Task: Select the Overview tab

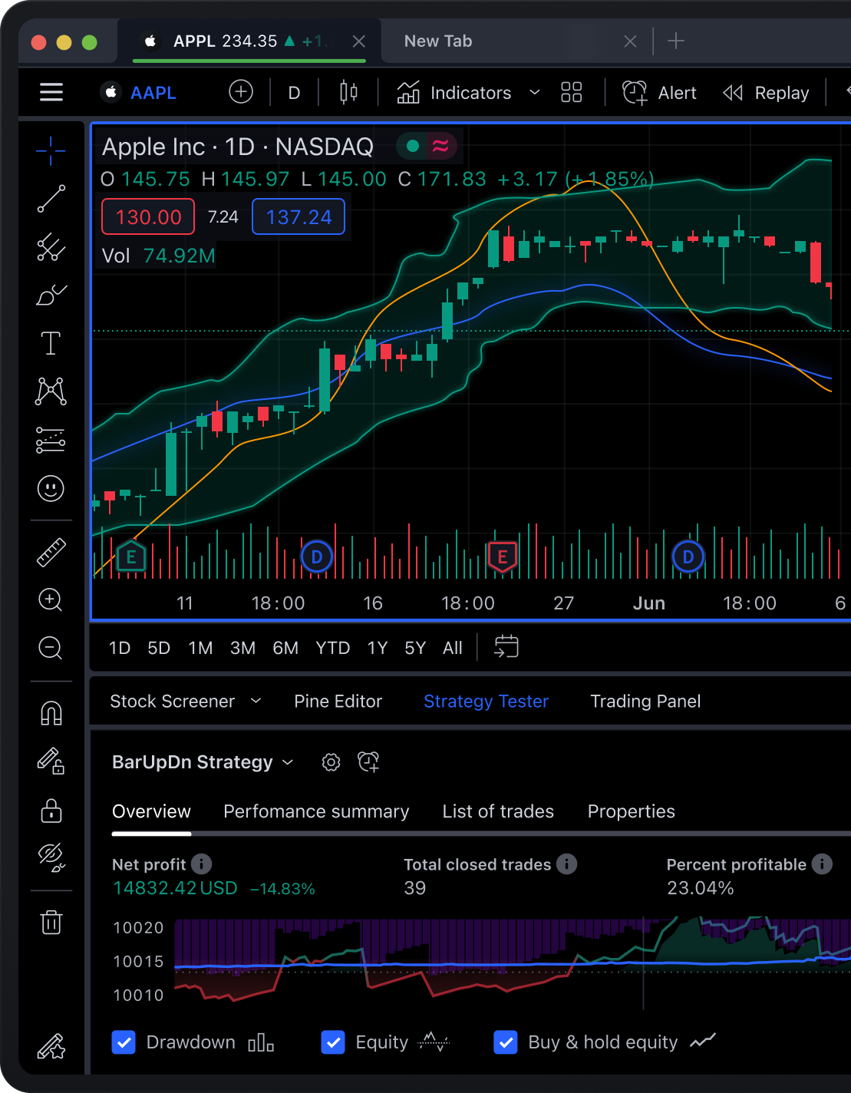Action: (x=151, y=811)
